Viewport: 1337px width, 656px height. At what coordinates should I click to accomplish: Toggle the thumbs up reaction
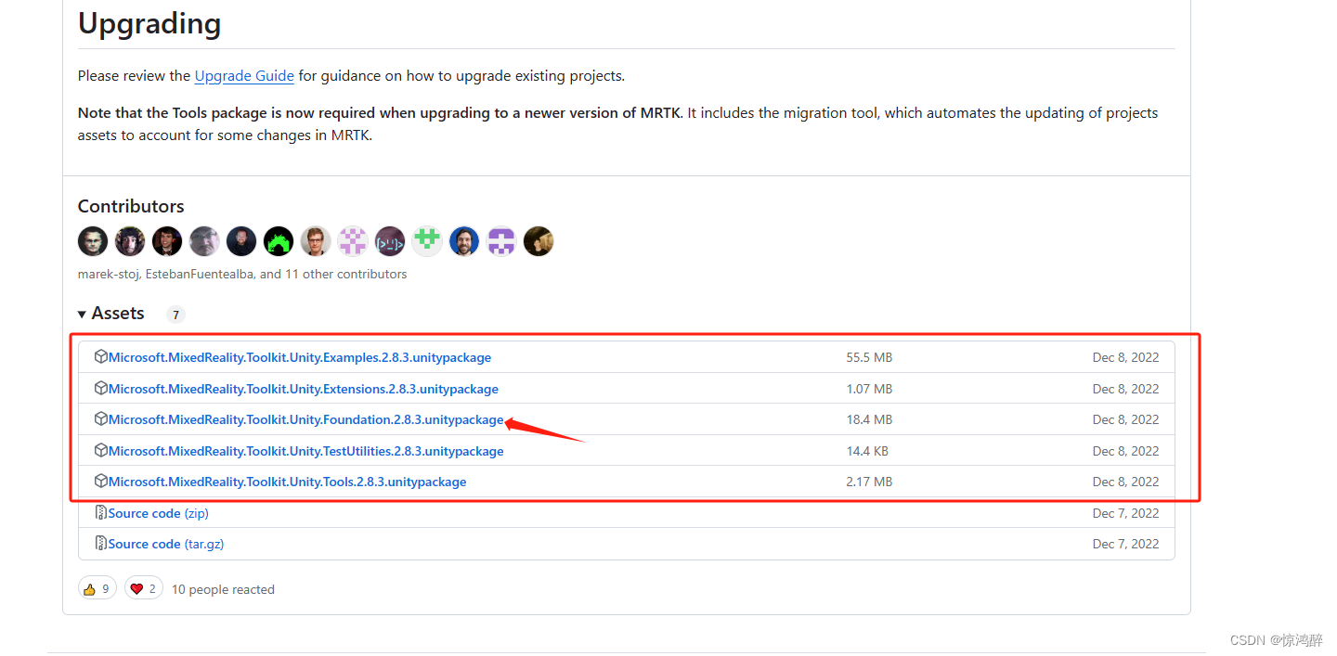coord(97,587)
